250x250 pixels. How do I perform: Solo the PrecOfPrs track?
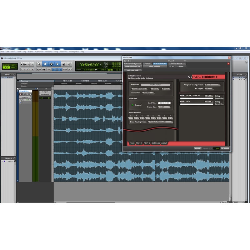[x=27, y=94]
